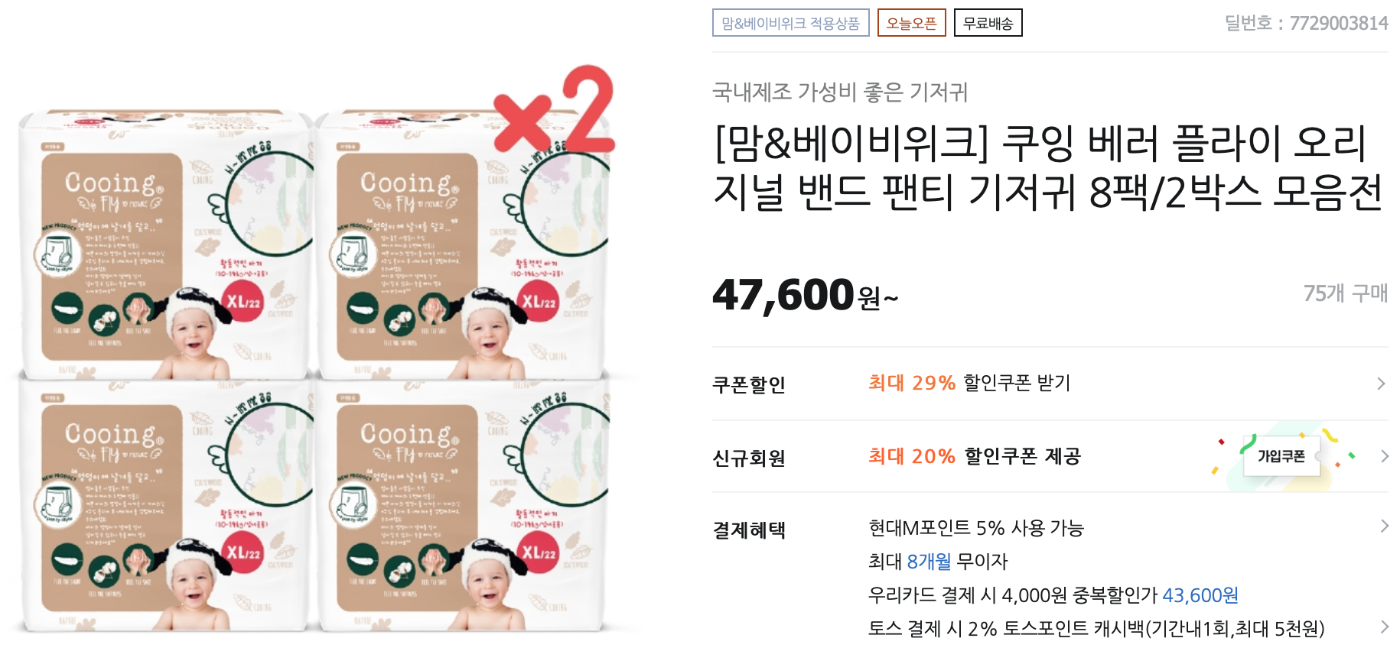Viewport: 1400px width, 651px height.
Task: Click the 딜번호 7729003814 text
Action: point(1306,23)
